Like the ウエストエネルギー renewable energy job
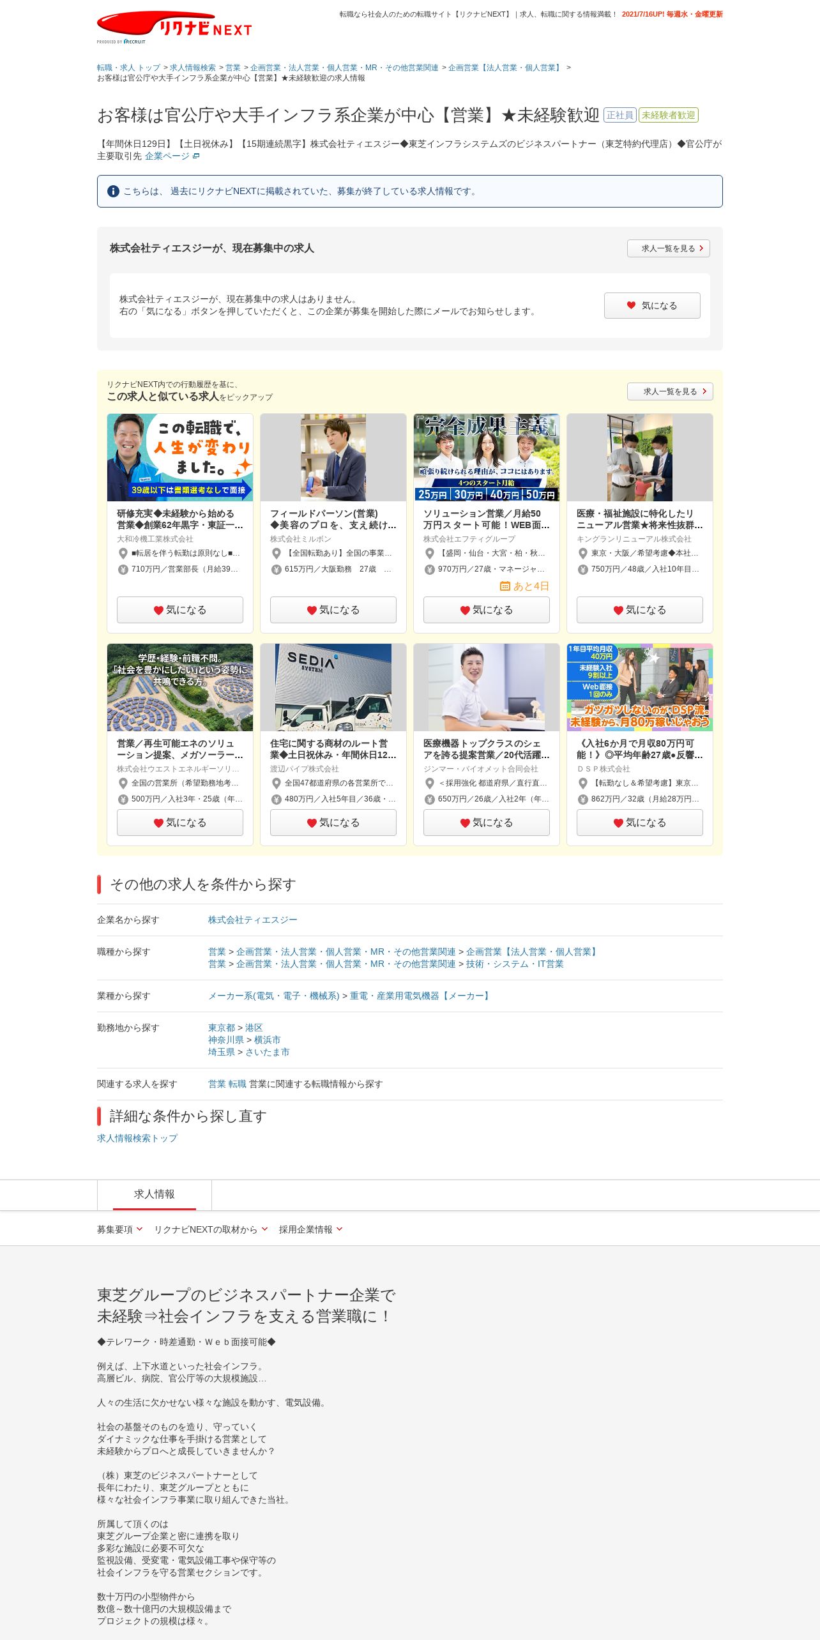This screenshot has width=820, height=1640. pyautogui.click(x=180, y=823)
